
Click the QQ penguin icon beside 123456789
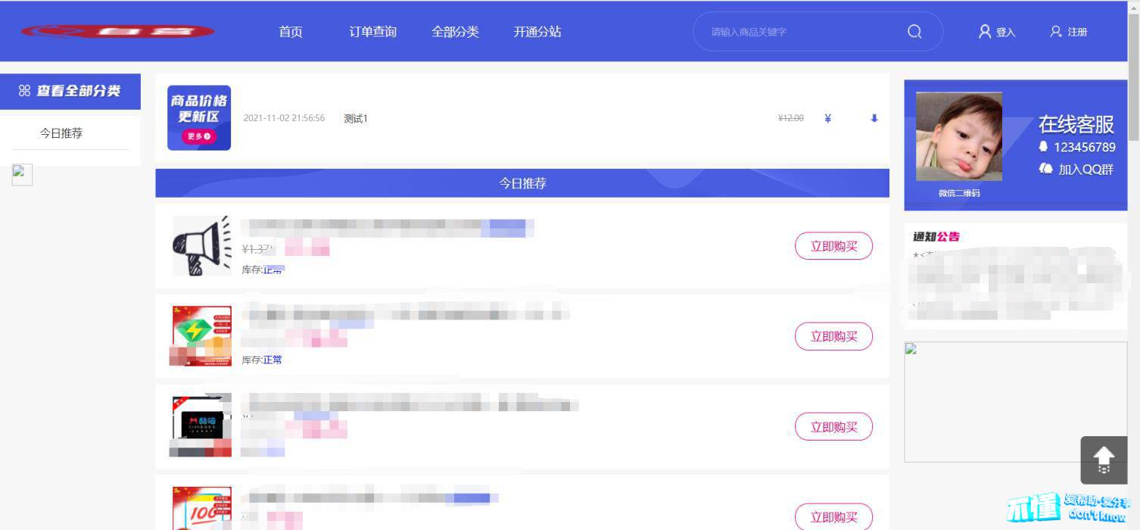point(1044,146)
